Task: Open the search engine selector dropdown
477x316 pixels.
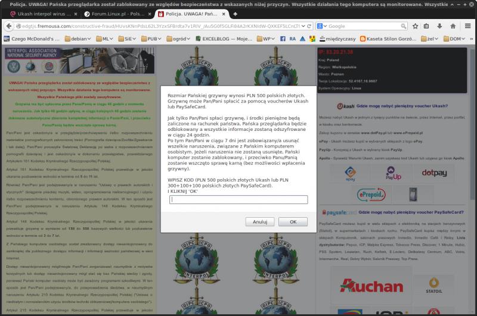Action: coord(322,26)
